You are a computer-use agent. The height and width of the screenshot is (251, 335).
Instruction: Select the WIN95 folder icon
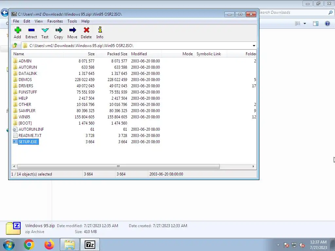coord(15,117)
